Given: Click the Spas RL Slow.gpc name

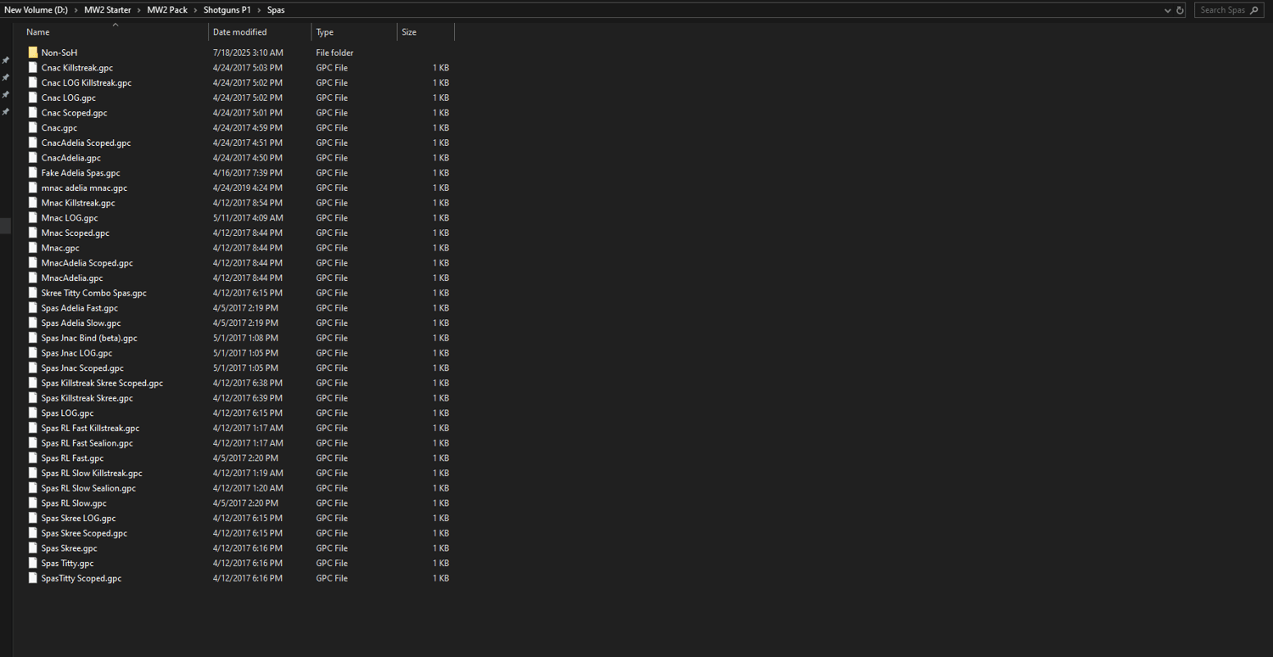Looking at the screenshot, I should click(74, 503).
